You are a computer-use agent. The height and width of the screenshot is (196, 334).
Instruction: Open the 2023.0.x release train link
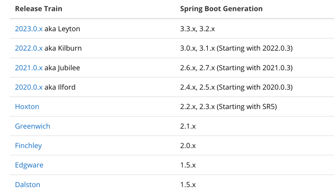click(x=29, y=29)
